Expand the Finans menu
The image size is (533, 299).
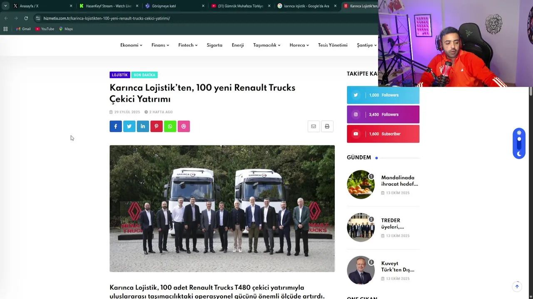160,45
